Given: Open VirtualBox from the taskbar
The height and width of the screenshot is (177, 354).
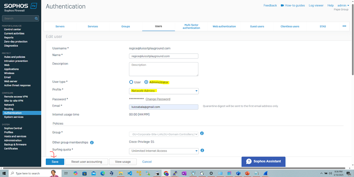Looking at the screenshot, I should 111,173.
